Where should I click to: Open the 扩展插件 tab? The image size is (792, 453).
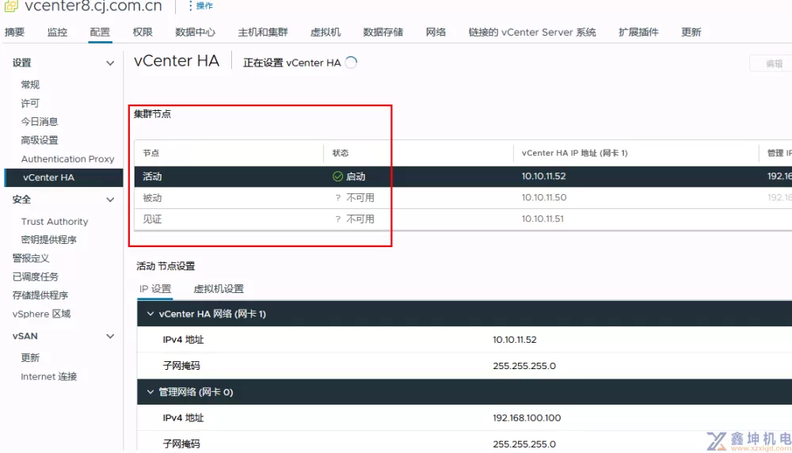638,32
